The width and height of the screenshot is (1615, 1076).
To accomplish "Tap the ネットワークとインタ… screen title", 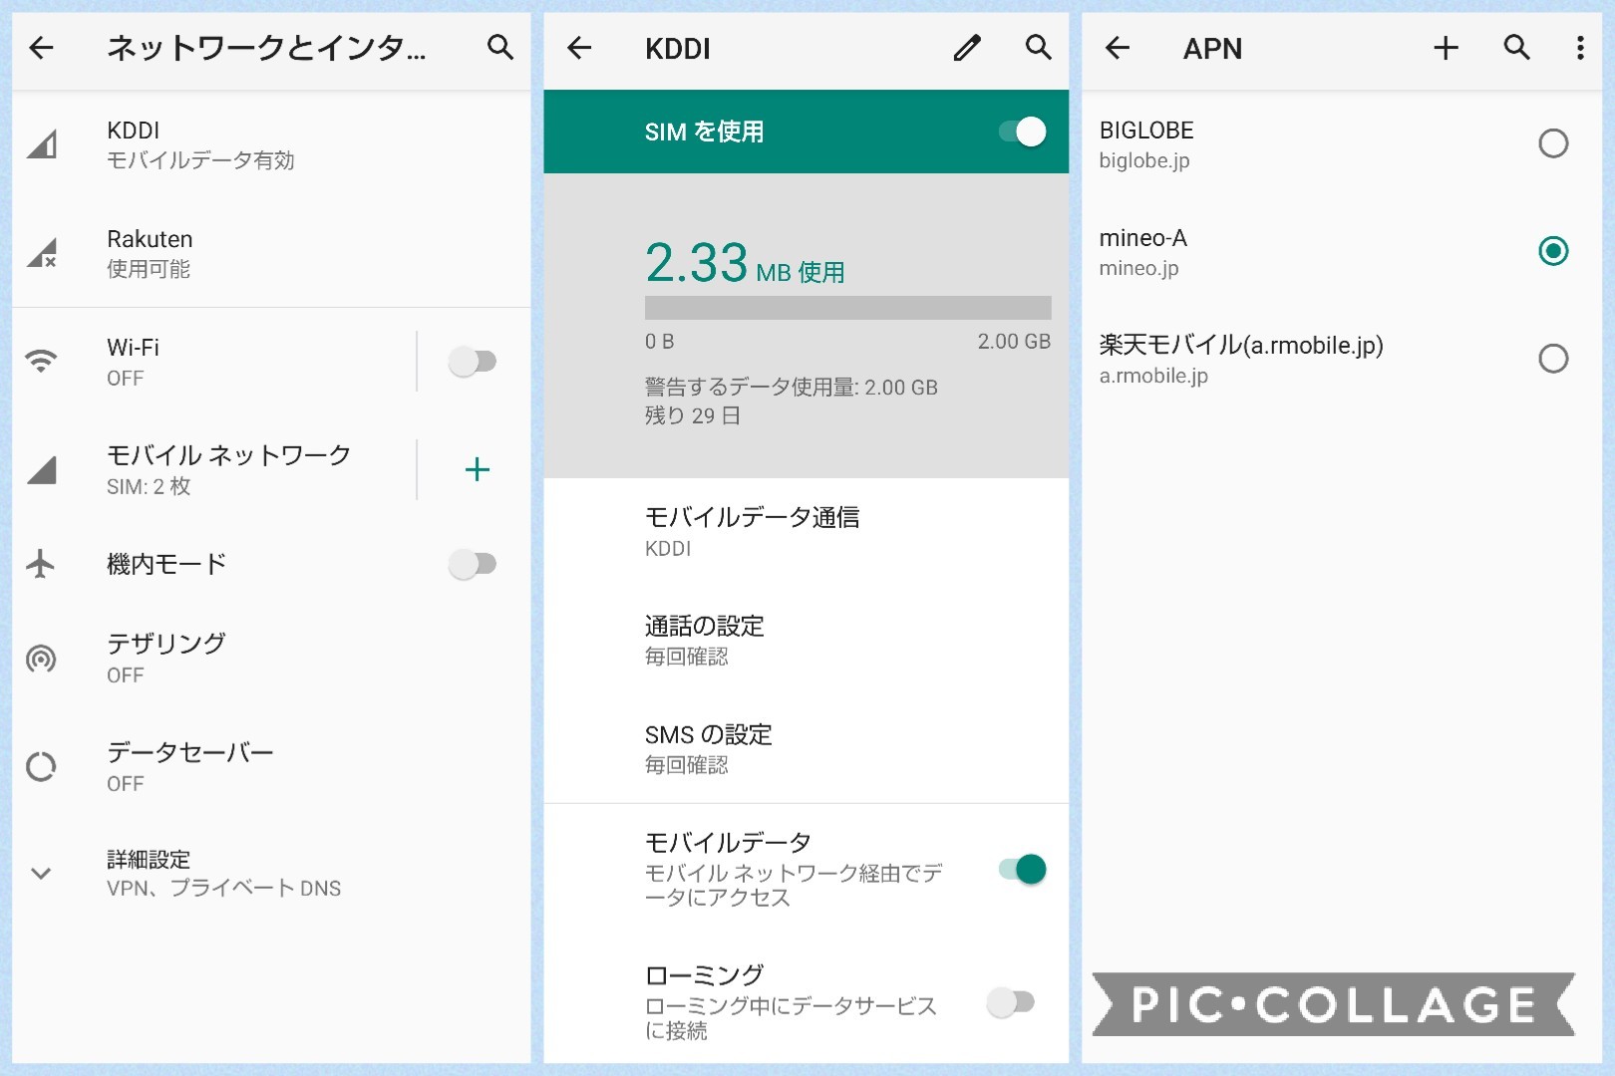I will tap(266, 48).
